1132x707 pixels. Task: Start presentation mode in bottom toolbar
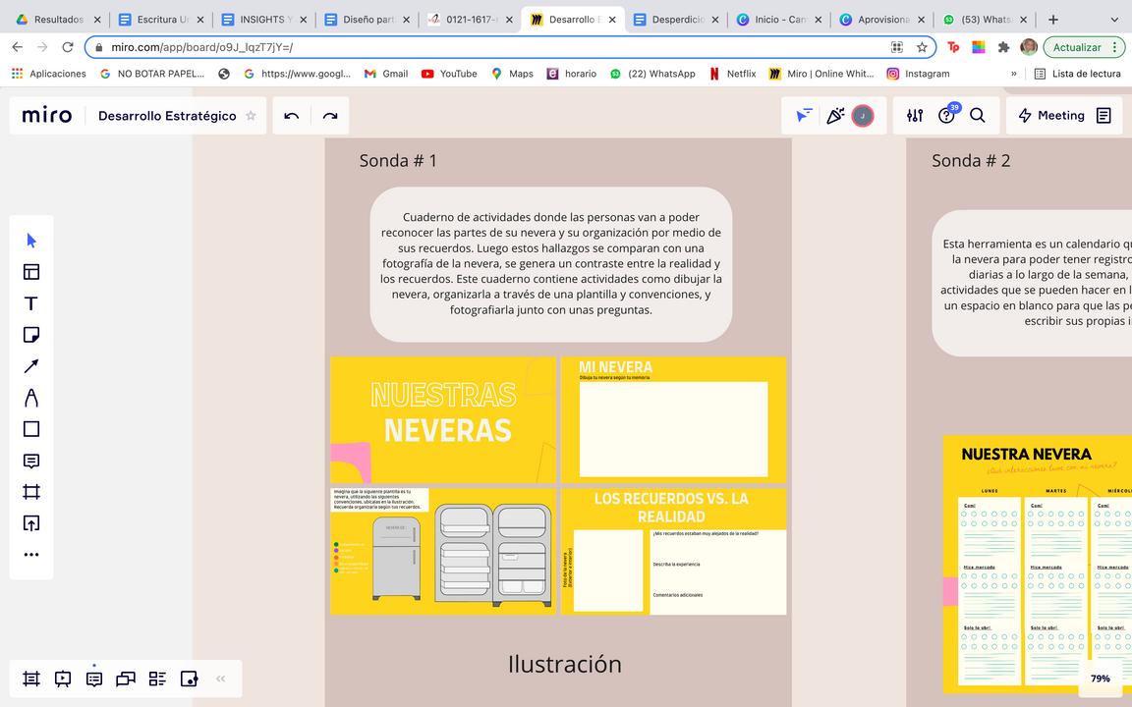[63, 679]
